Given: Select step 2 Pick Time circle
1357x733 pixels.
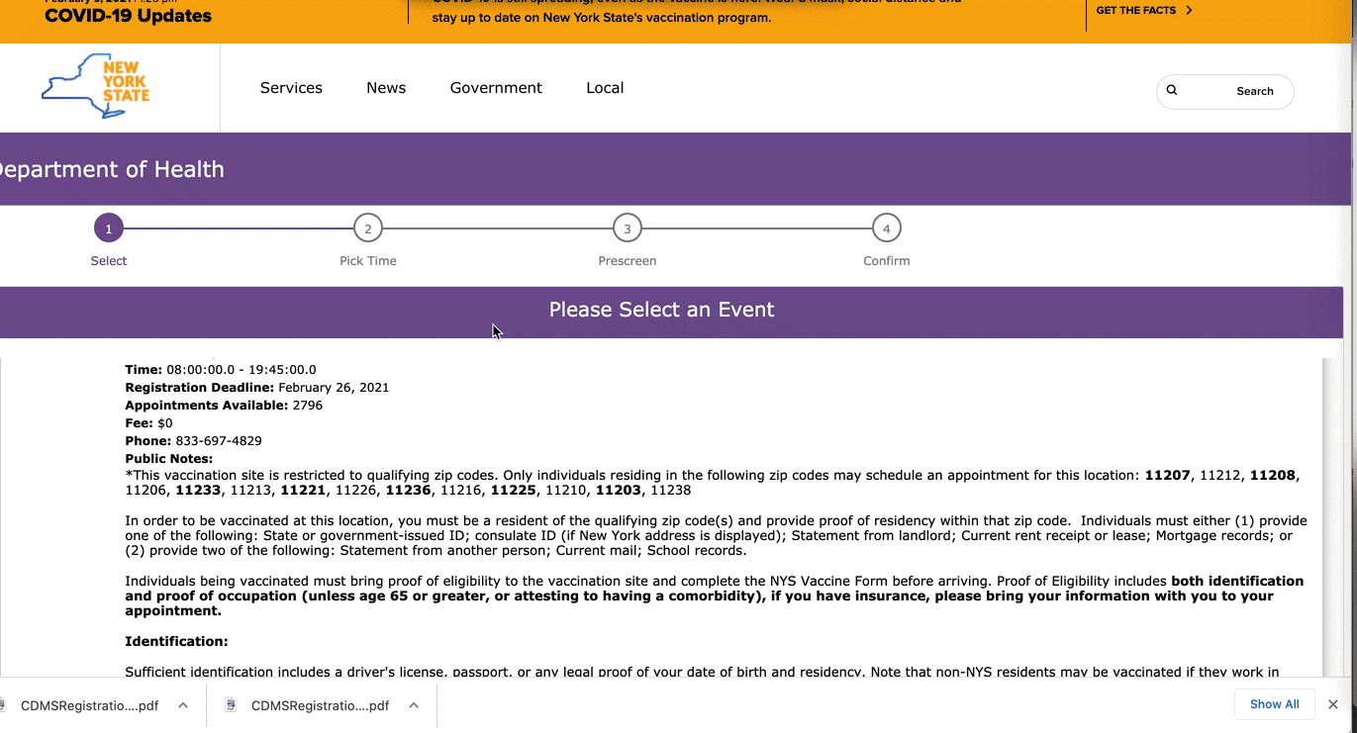Looking at the screenshot, I should point(368,229).
